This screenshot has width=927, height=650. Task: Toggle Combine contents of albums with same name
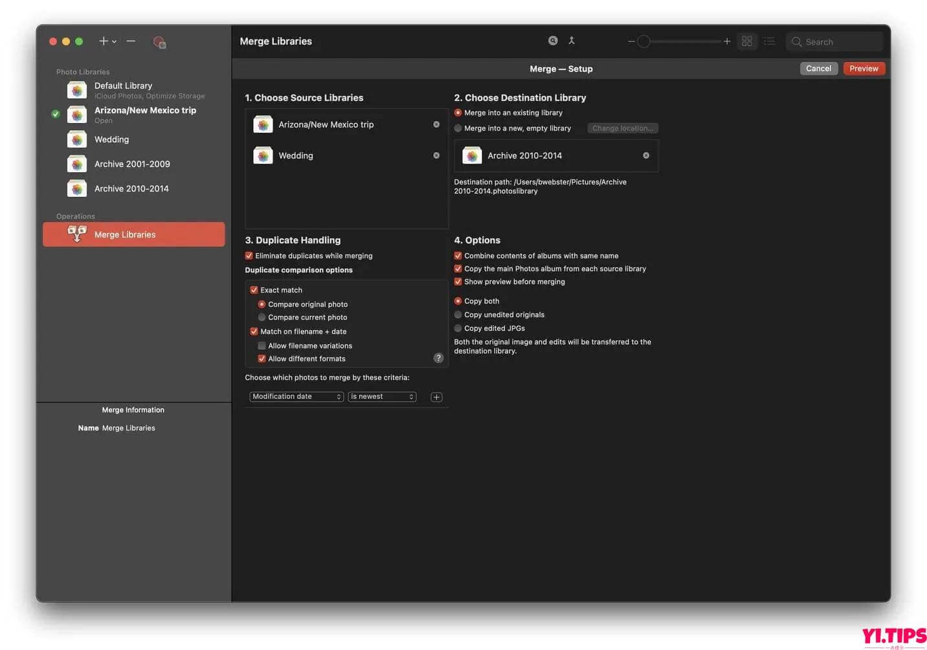(x=458, y=256)
